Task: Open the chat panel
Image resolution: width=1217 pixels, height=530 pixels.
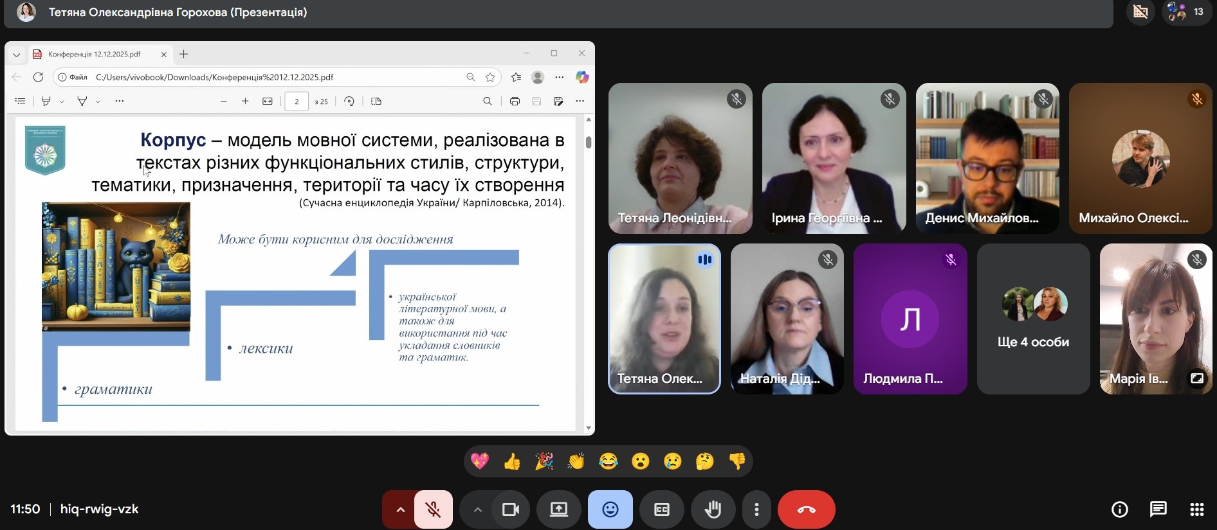Action: tap(1158, 509)
